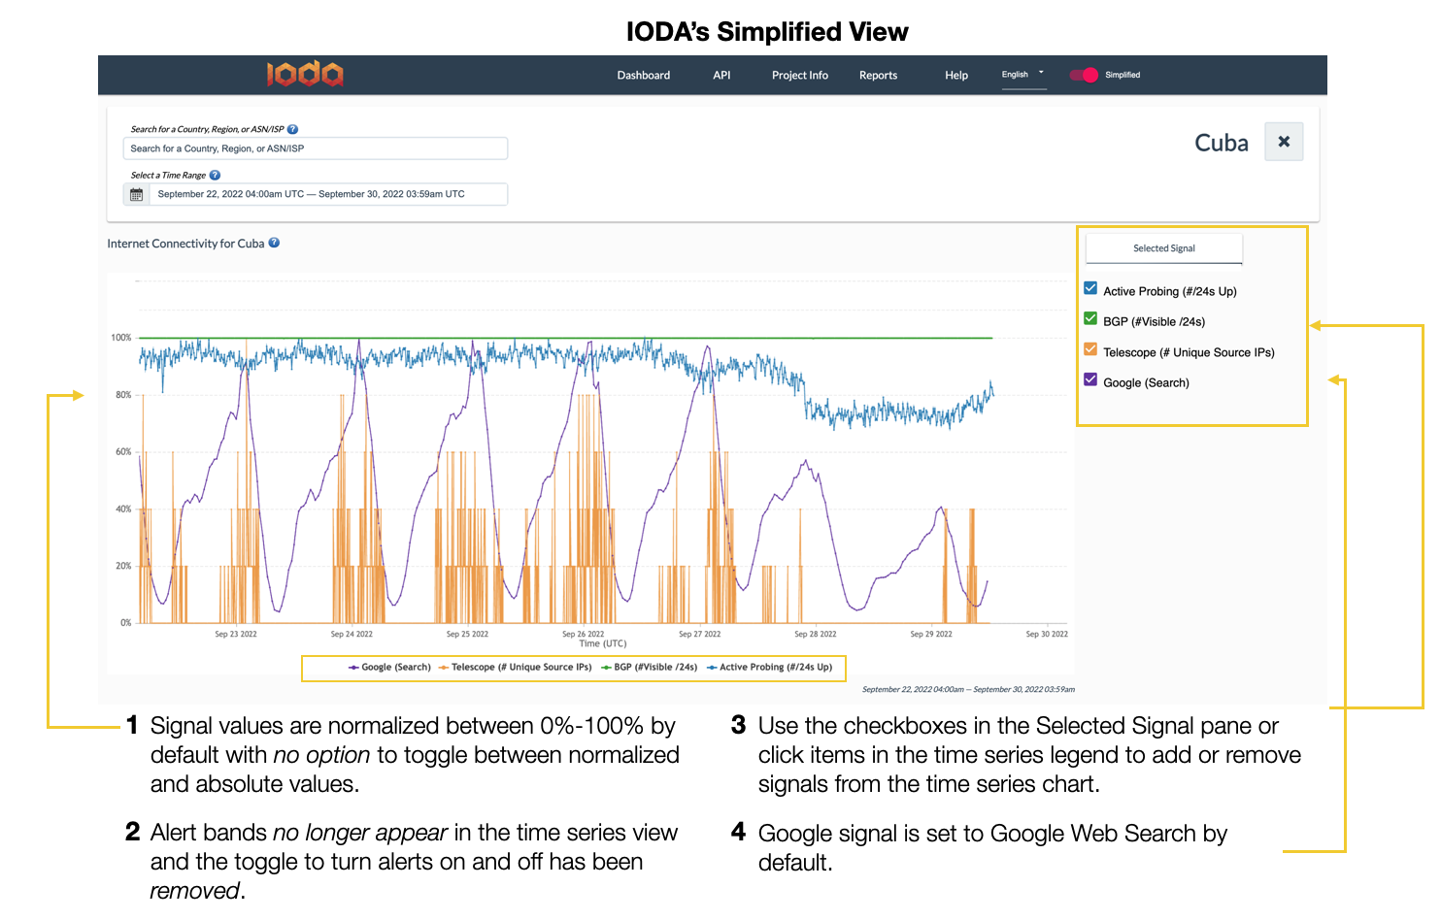Open the English language dropdown

coord(1023,75)
